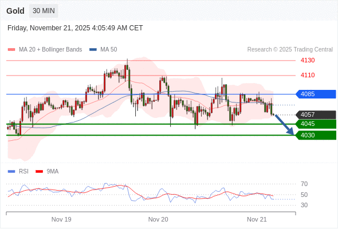The height and width of the screenshot is (229, 338).
Task: Click the RSI legend label
Action: 23,172
